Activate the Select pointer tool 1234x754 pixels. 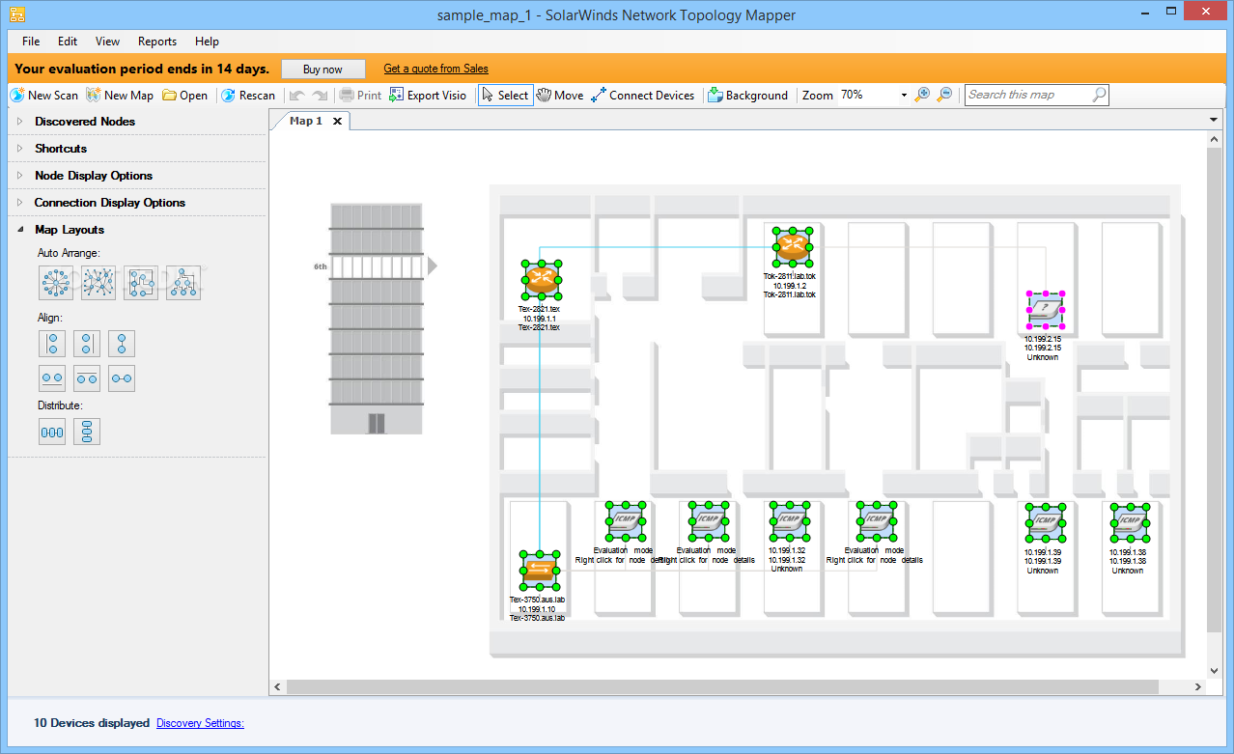(x=505, y=96)
